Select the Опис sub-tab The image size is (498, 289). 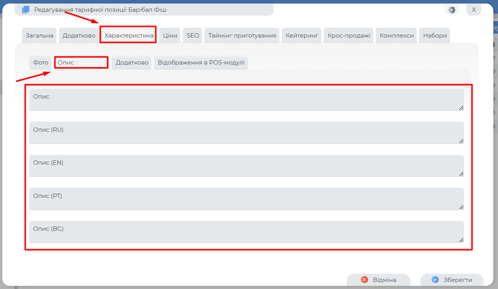tap(81, 63)
